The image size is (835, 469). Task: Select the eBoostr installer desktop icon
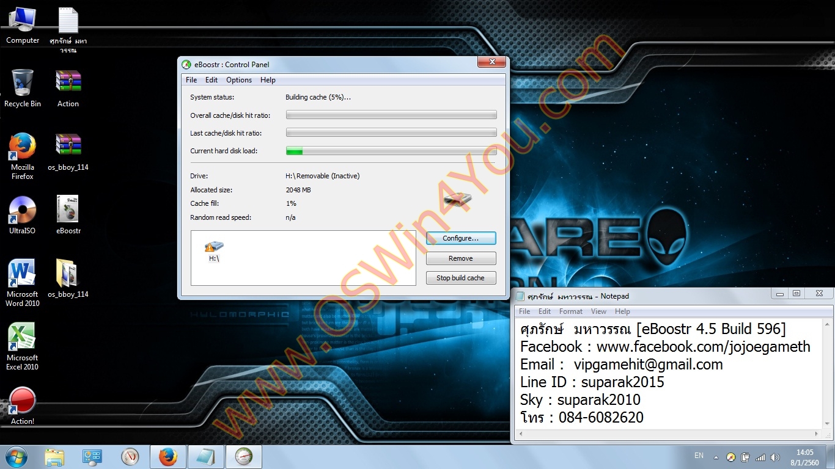coord(68,216)
